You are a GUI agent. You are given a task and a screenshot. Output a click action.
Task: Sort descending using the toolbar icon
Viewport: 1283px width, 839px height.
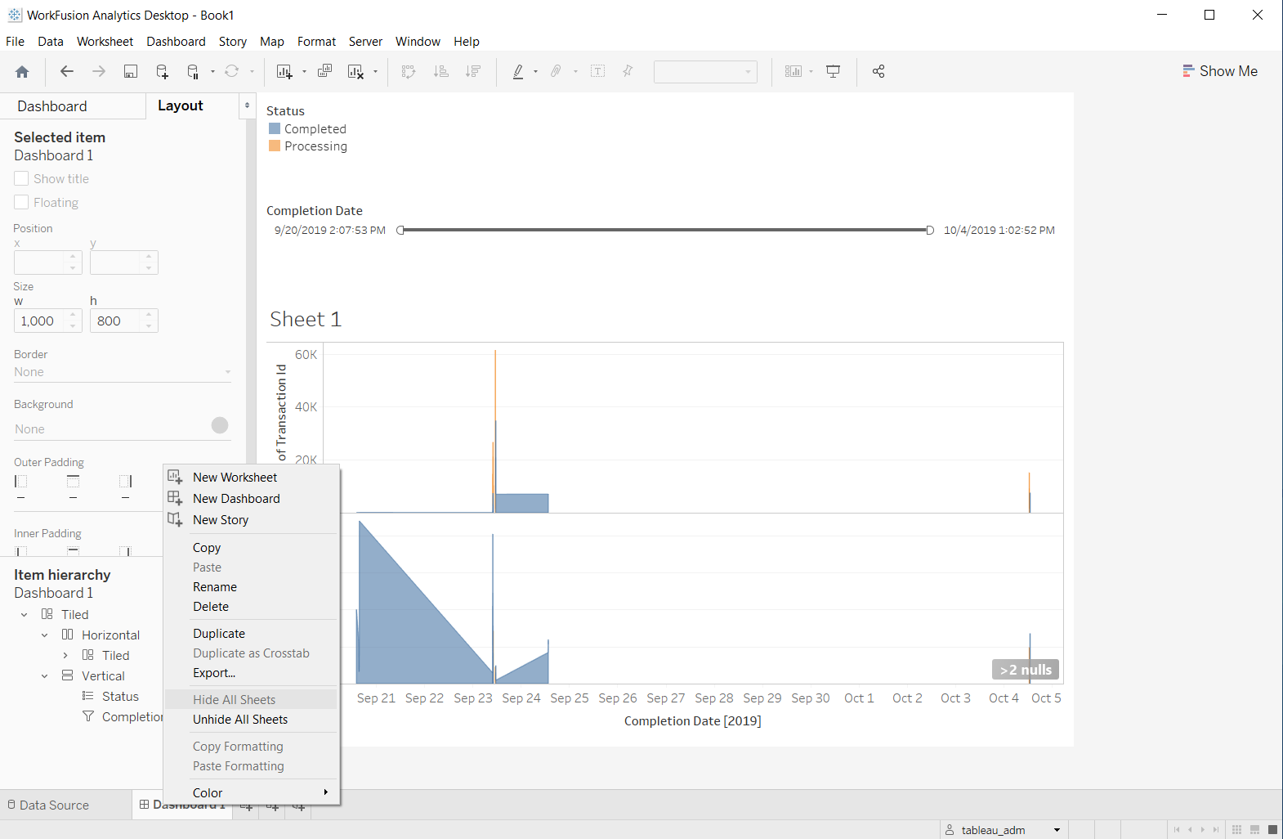[473, 71]
